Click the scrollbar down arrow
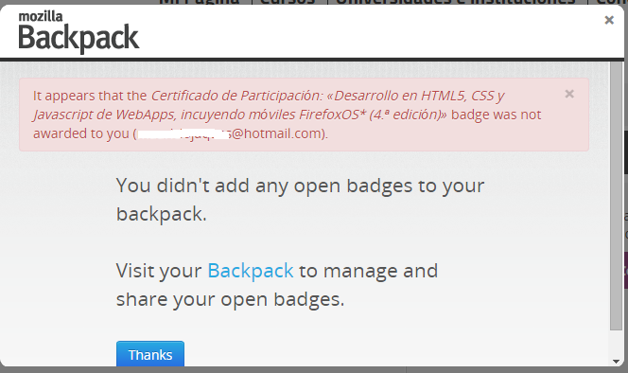The height and width of the screenshot is (373, 628). 616,361
